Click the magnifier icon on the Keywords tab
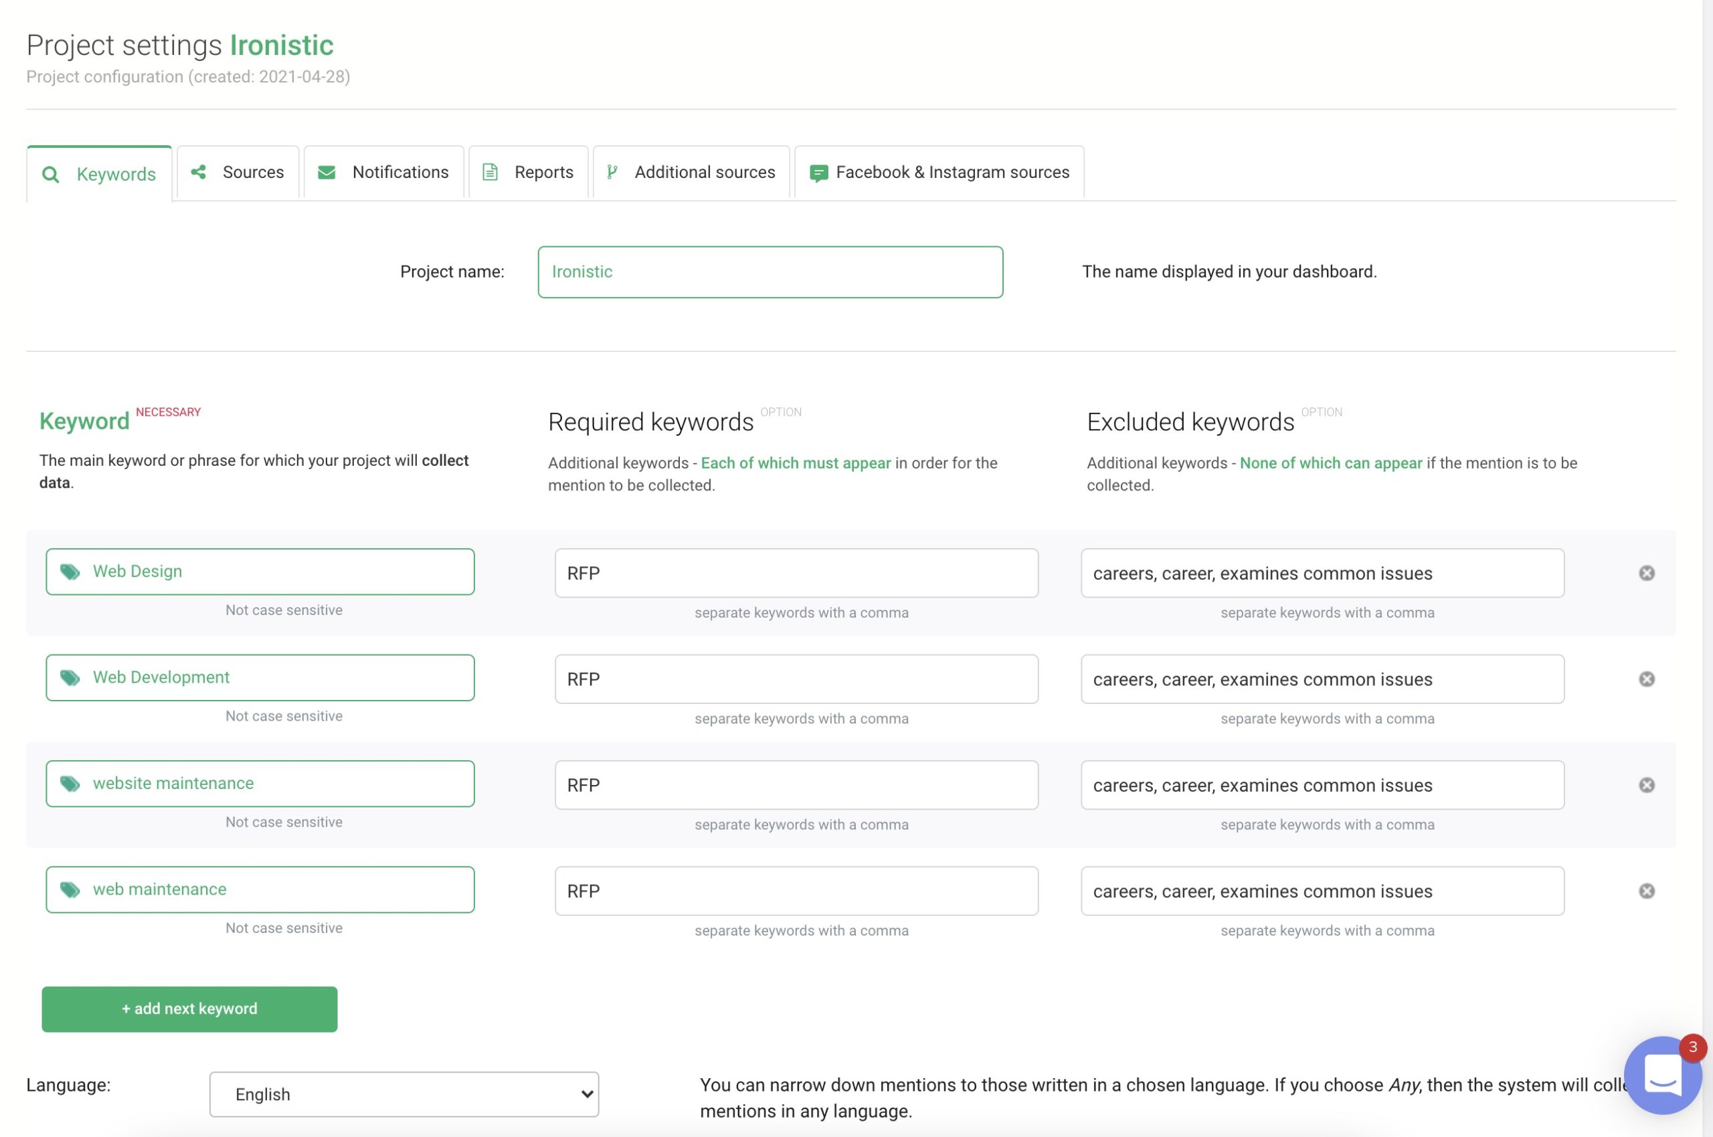 (x=50, y=174)
